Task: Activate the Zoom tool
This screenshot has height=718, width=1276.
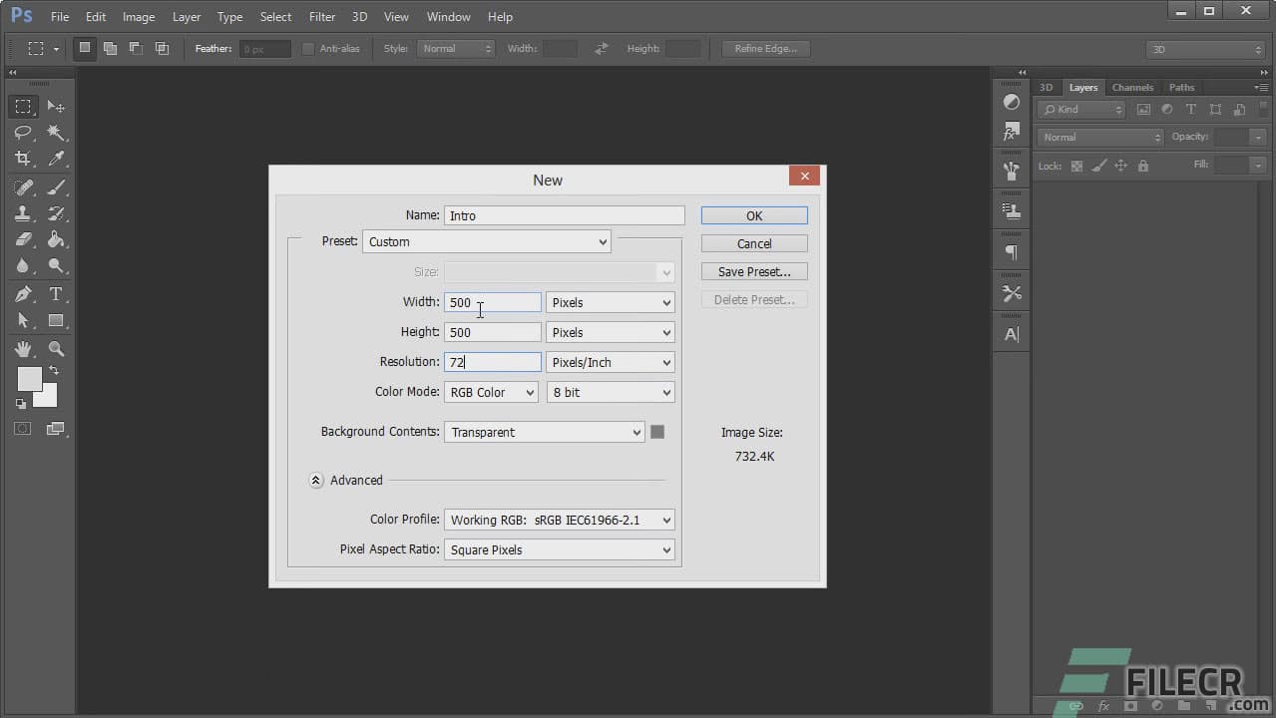Action: tap(57, 348)
